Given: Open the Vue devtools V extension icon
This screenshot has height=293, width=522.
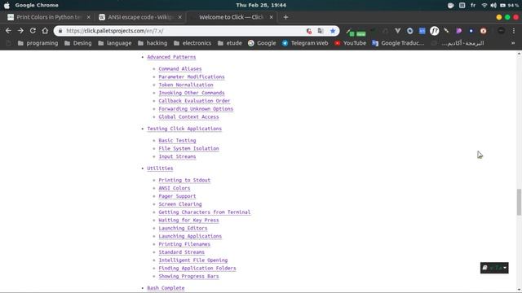Looking at the screenshot, I should pyautogui.click(x=397, y=31).
